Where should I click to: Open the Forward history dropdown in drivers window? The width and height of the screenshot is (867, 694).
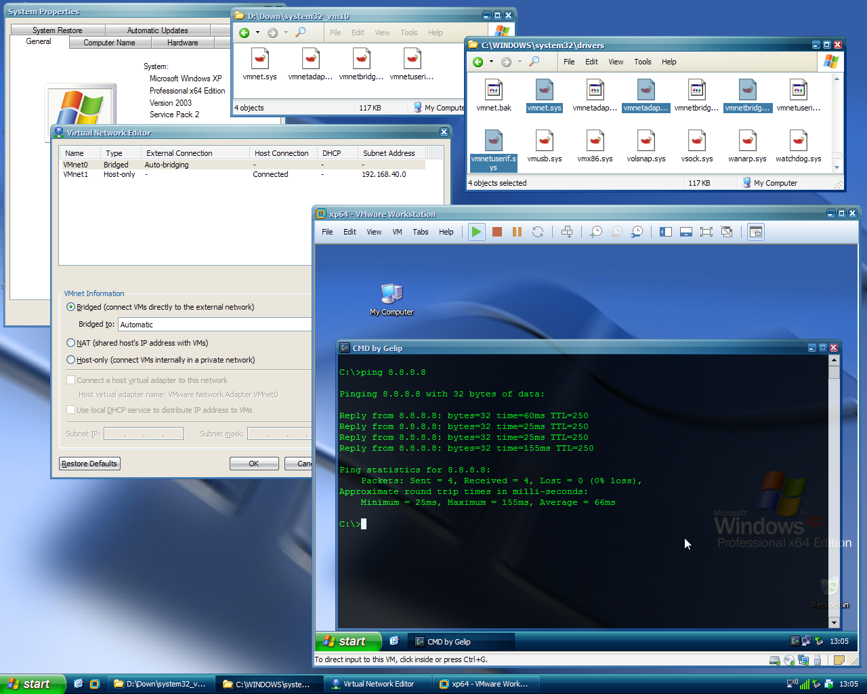(x=520, y=62)
